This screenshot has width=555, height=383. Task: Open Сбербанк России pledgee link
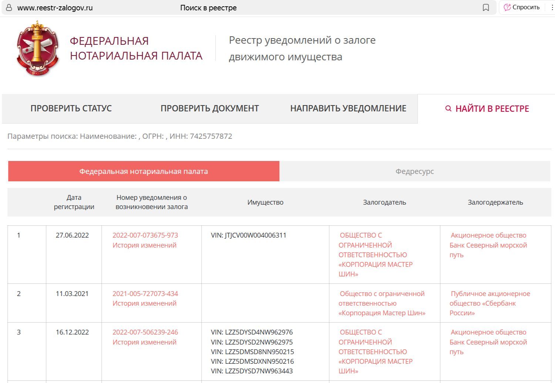[x=490, y=303]
